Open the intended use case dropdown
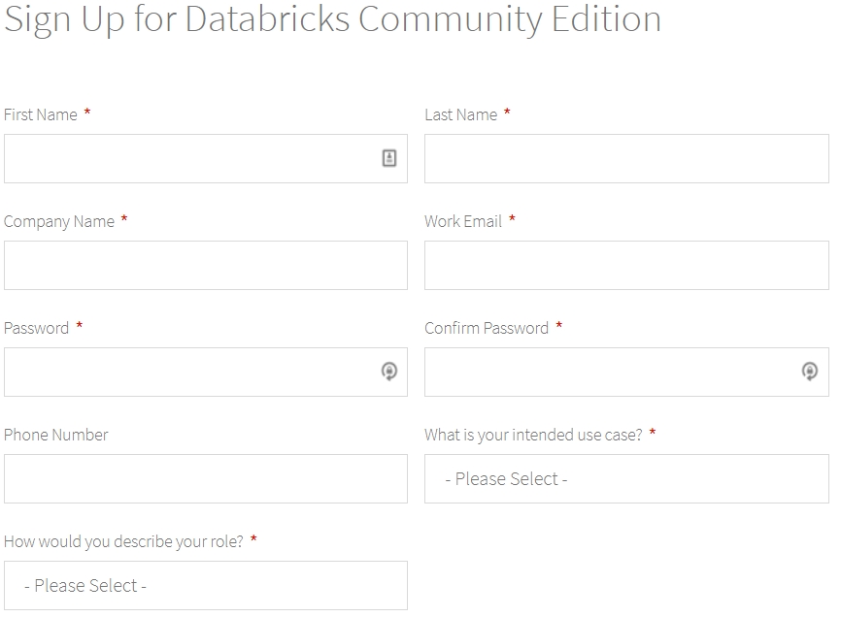The image size is (841, 617). coord(626,479)
